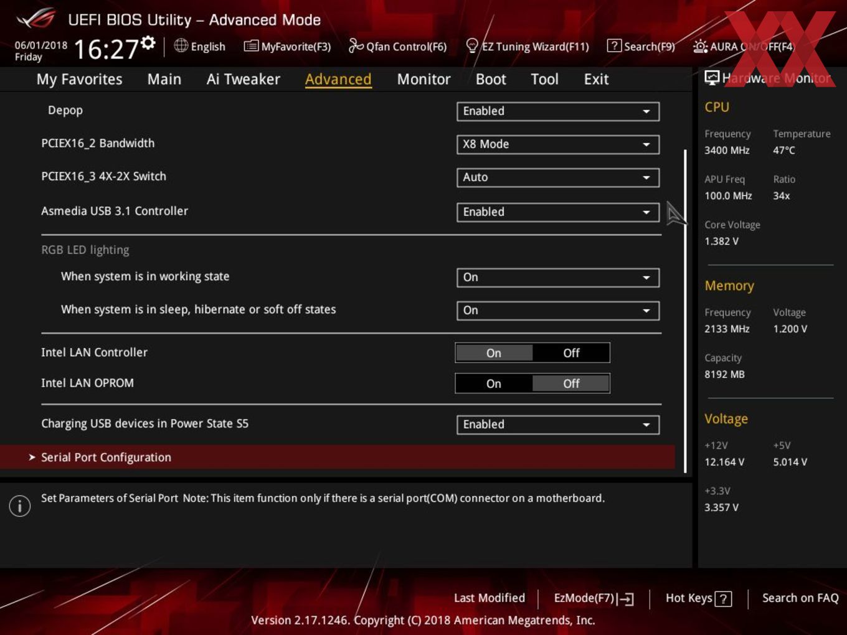Click the +12V reading 12.164 V

pyautogui.click(x=724, y=462)
